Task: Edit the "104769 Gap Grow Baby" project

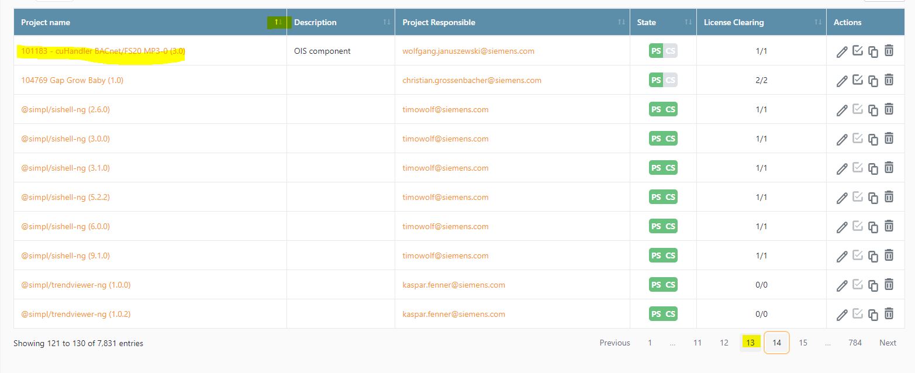Action: pyautogui.click(x=842, y=80)
